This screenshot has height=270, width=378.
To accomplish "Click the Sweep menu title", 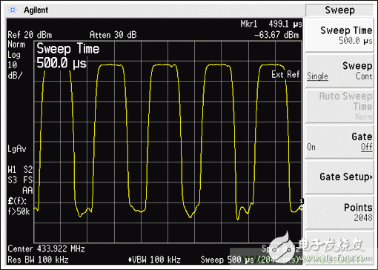I will pos(339,10).
